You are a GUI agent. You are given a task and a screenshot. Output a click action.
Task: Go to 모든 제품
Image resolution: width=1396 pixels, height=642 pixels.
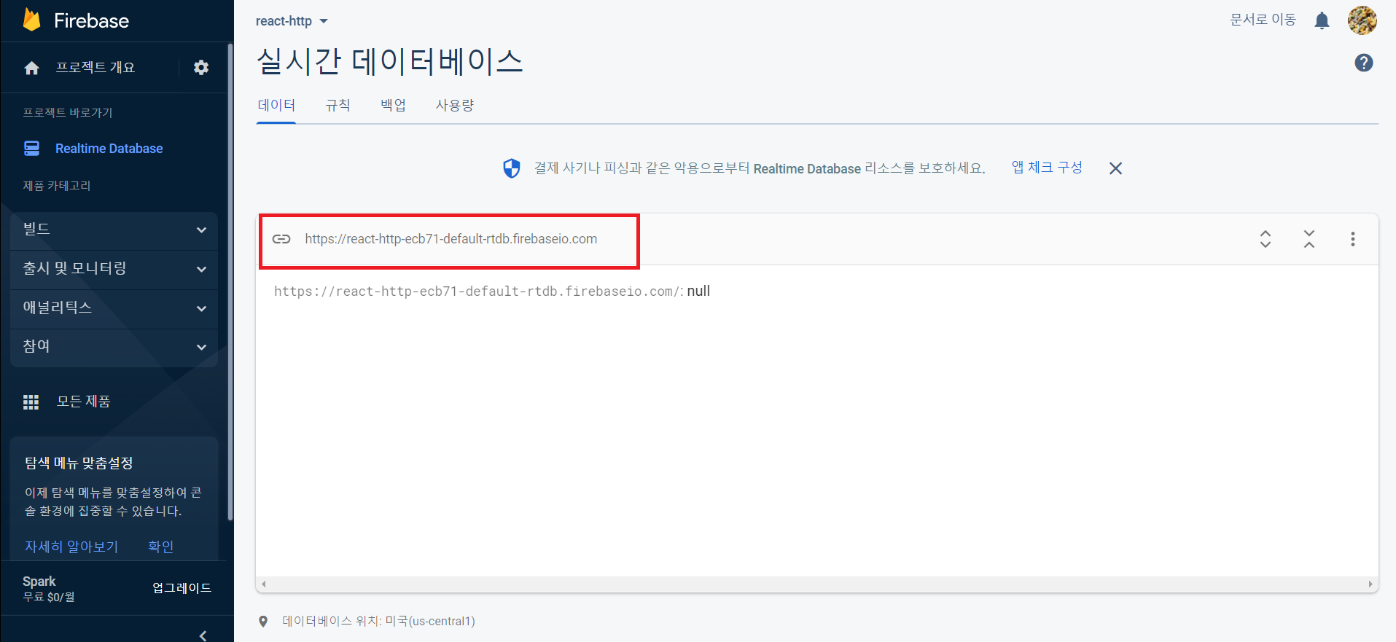tap(84, 402)
